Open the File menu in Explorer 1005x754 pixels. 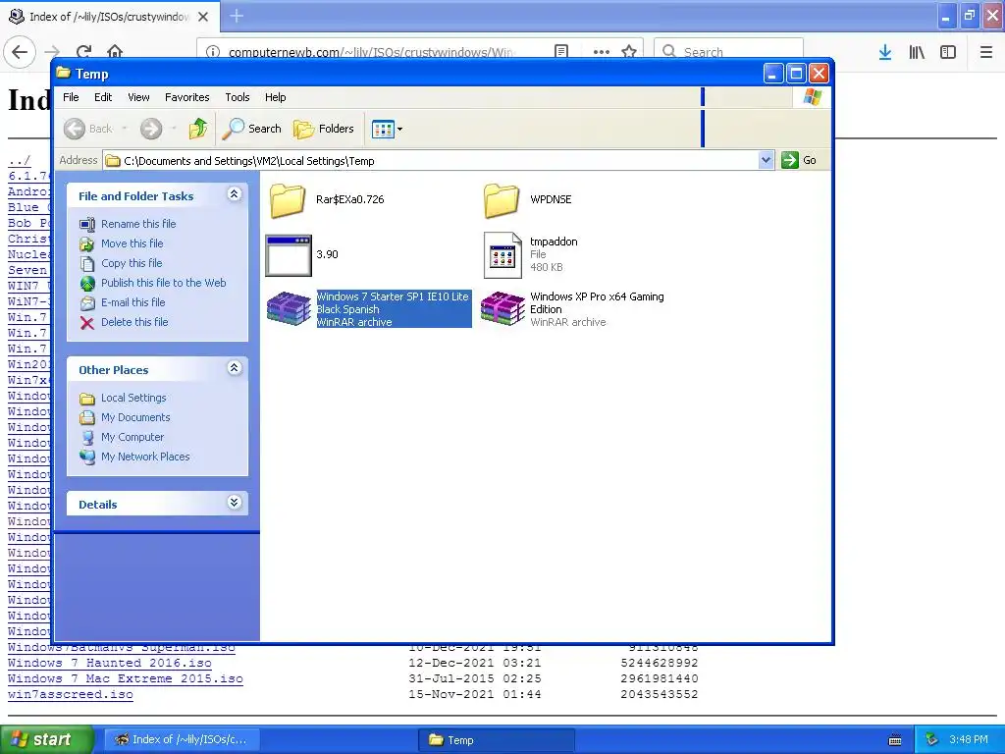[71, 97]
